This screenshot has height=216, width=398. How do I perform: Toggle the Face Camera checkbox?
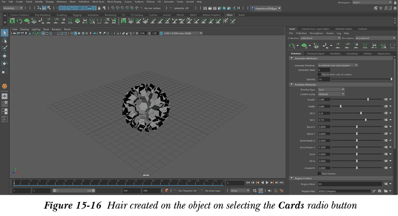tap(319, 173)
